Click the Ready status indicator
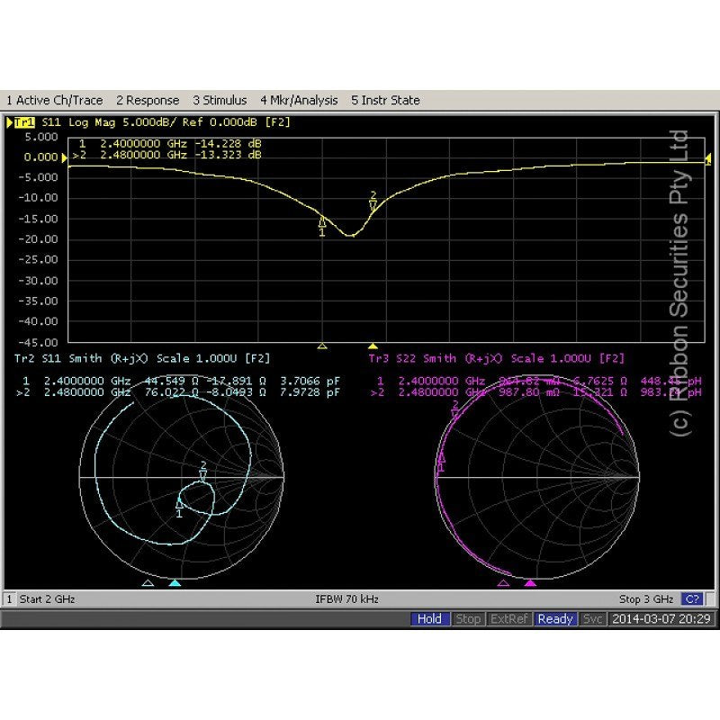Screen dimensions: 720x720 (x=555, y=619)
